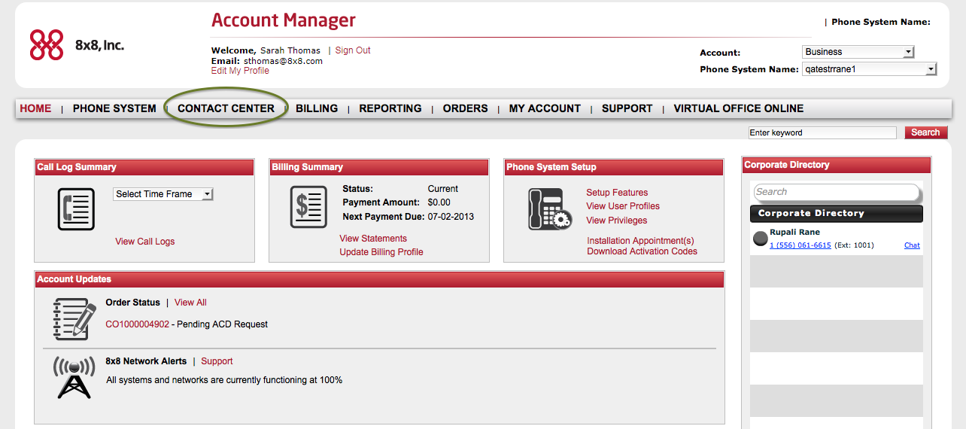Image resolution: width=966 pixels, height=429 pixels.
Task: Click View All next to Order Status
Action: pyautogui.click(x=190, y=303)
